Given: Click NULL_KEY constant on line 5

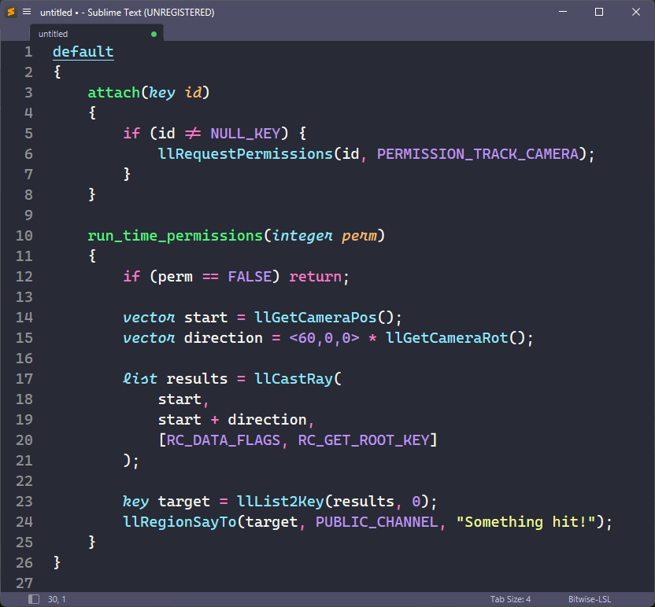Looking at the screenshot, I should [x=245, y=134].
